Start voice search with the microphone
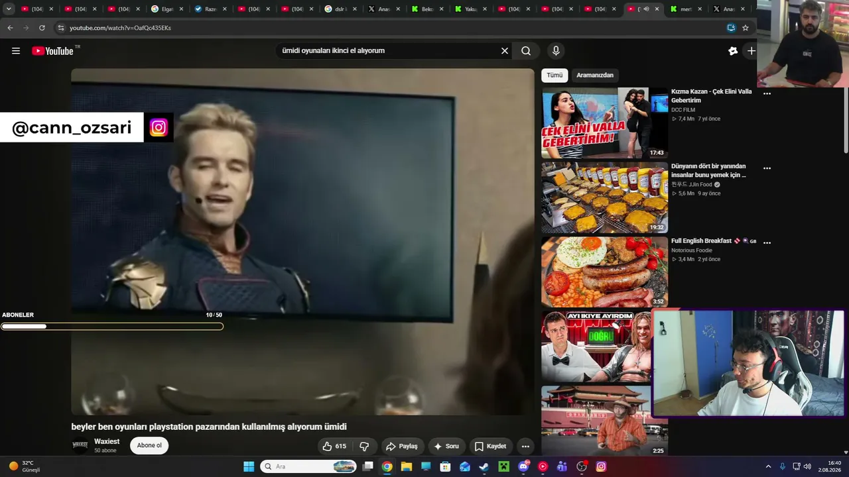This screenshot has height=477, width=849. tap(556, 51)
